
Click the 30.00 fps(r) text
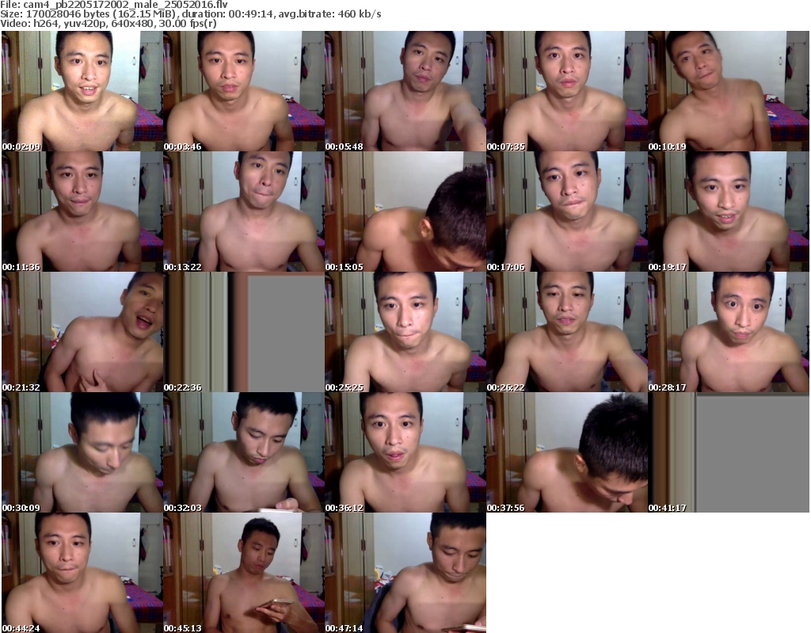189,24
